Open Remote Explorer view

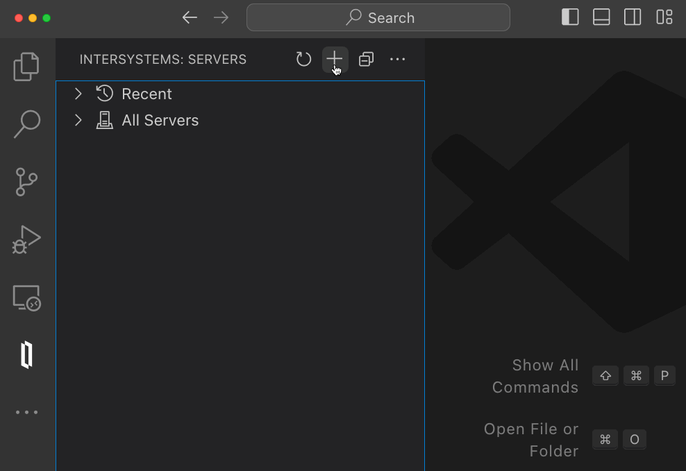point(26,298)
